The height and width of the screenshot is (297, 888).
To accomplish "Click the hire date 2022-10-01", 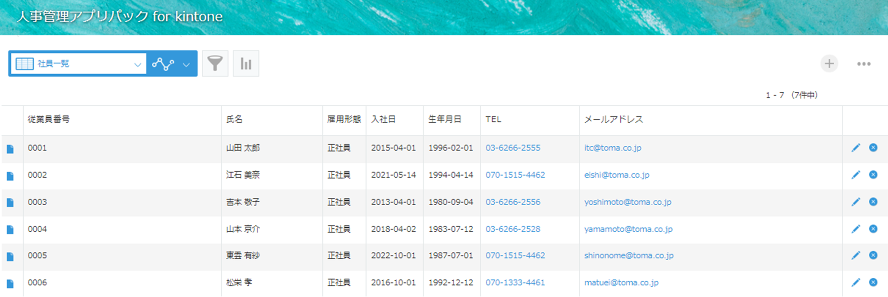I will 393,256.
